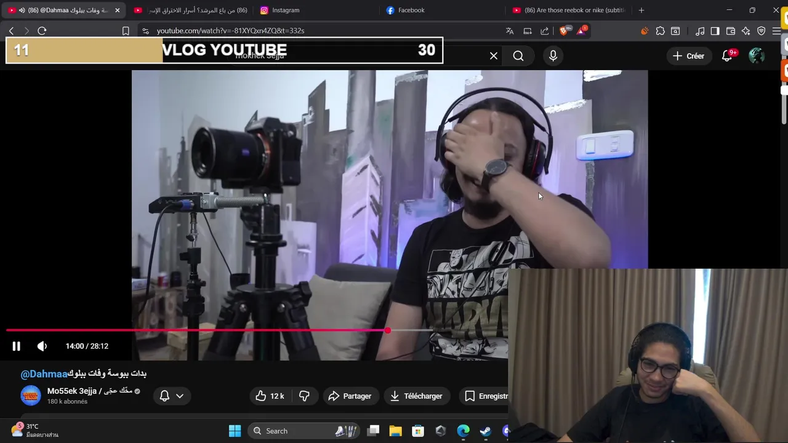
Task: Open the @Dahmaa mention link in title
Action: click(44, 374)
